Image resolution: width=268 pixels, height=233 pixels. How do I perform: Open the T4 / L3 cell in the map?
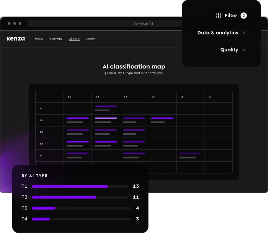tap(134, 144)
